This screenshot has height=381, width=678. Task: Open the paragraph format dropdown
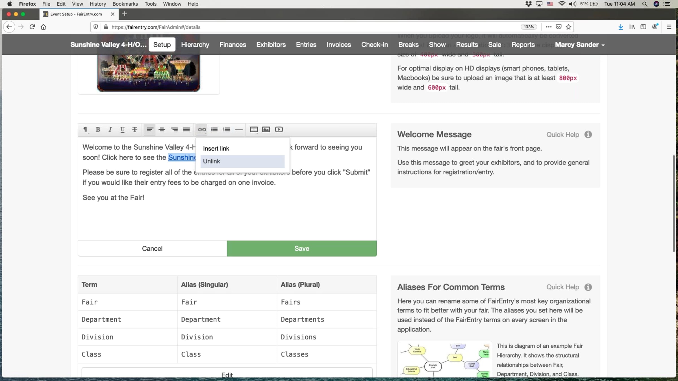pyautogui.click(x=85, y=130)
